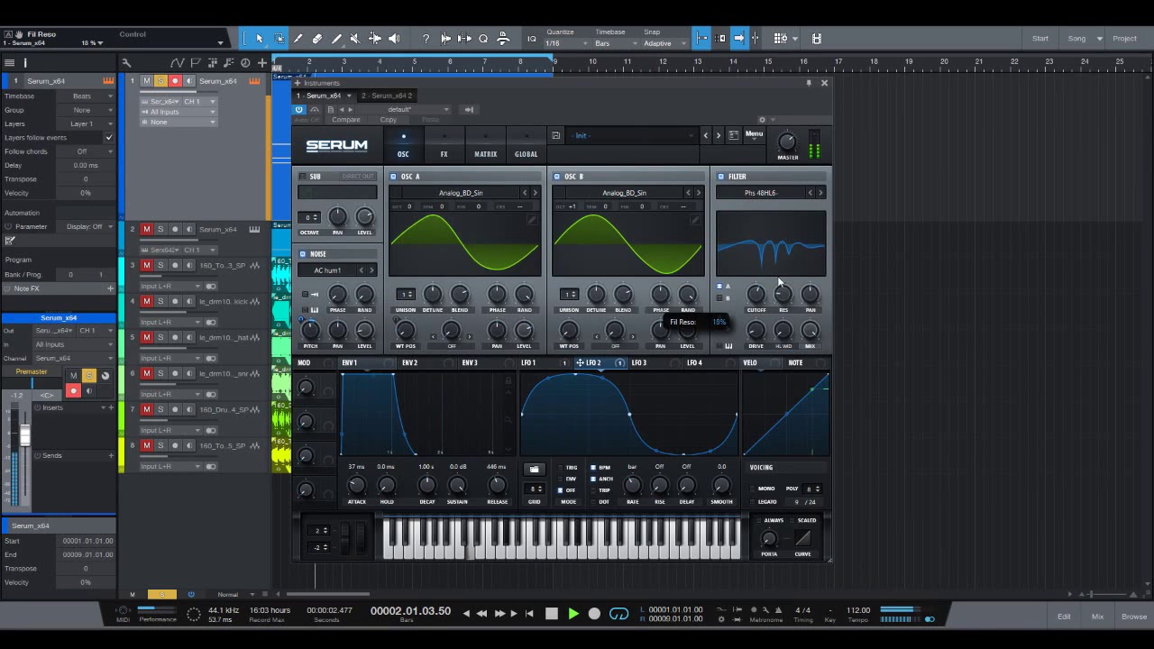
Task: Select the Arrow tool in the toolbar
Action: tap(259, 39)
